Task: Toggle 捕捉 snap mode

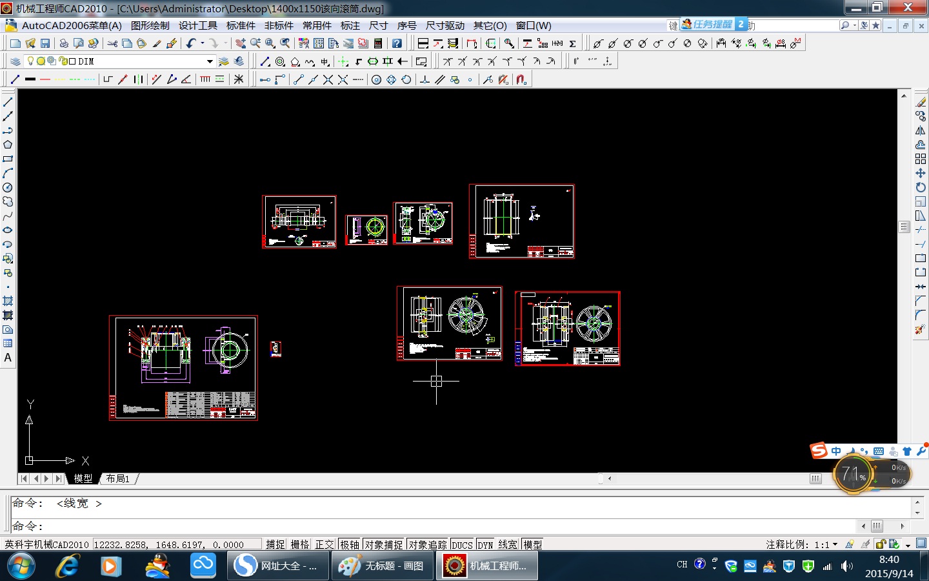Action: 275,544
